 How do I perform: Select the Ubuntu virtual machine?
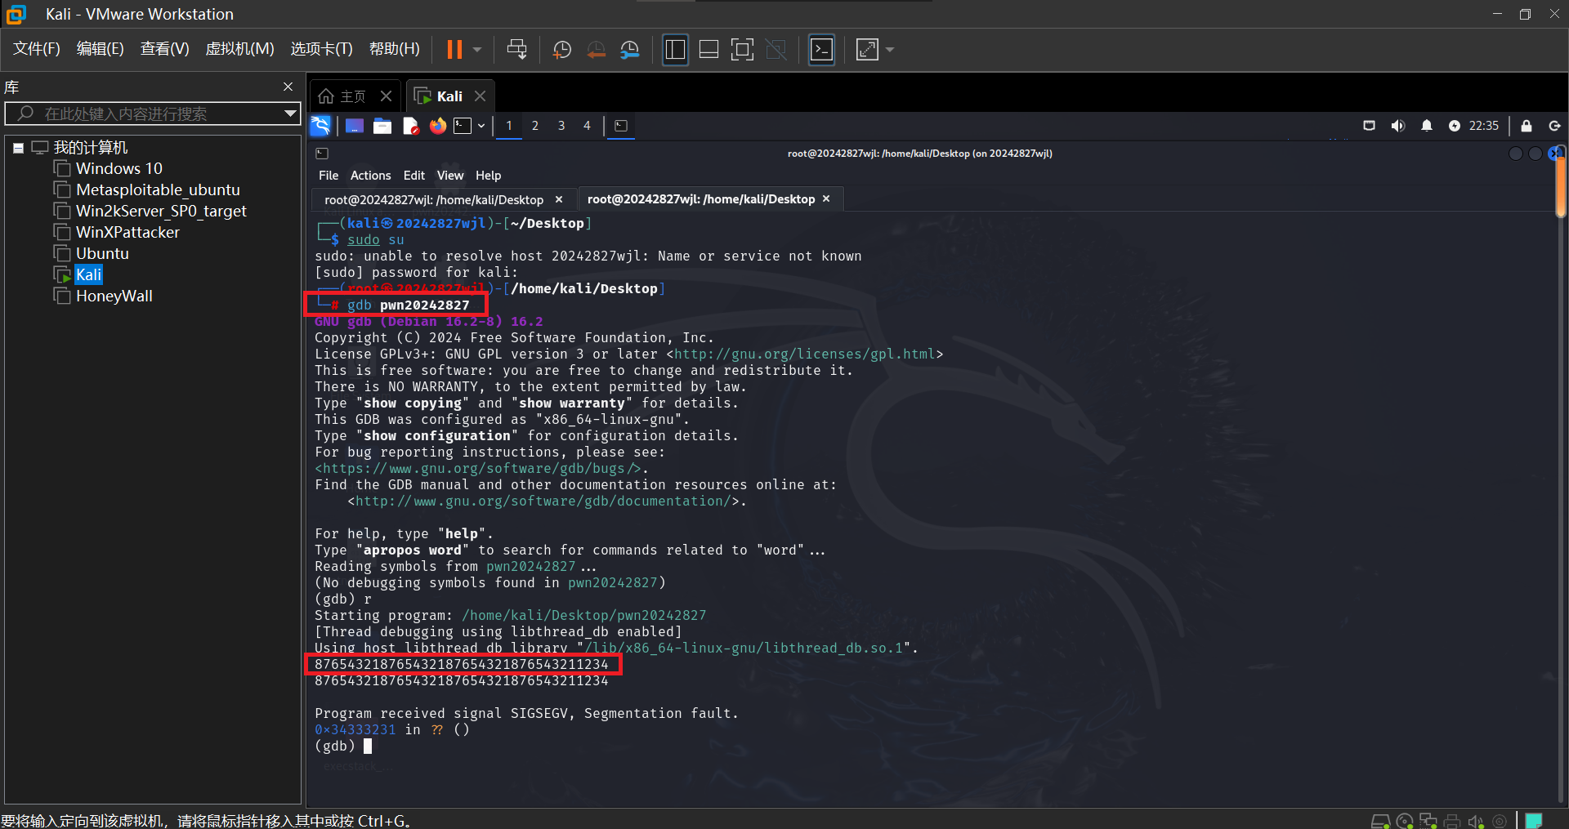pyautogui.click(x=102, y=253)
